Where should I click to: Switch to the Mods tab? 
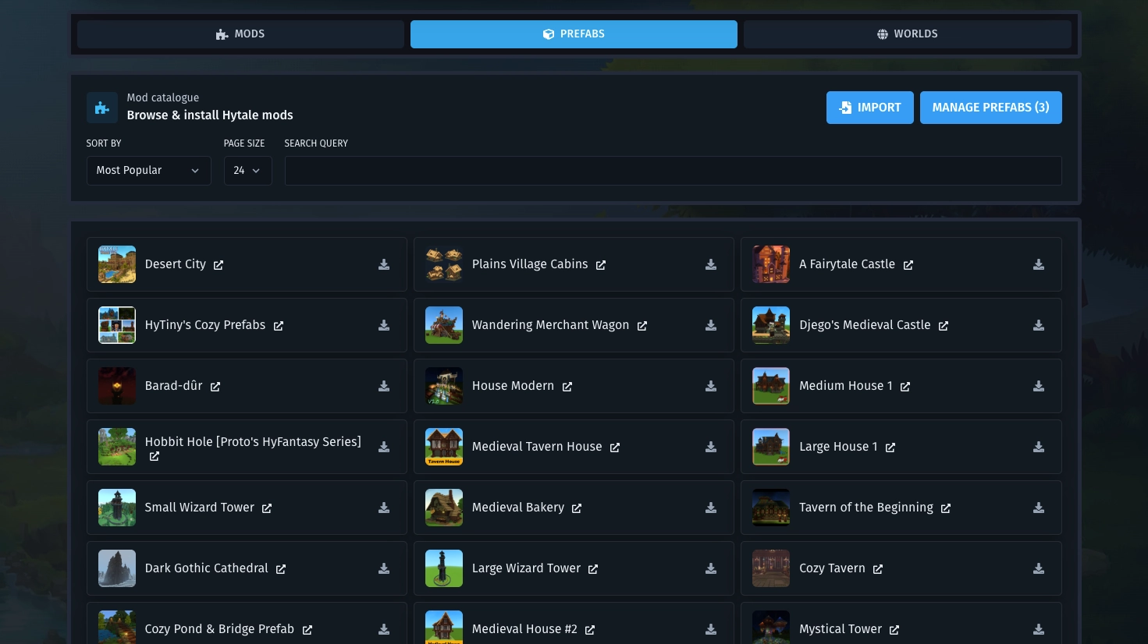pos(240,34)
